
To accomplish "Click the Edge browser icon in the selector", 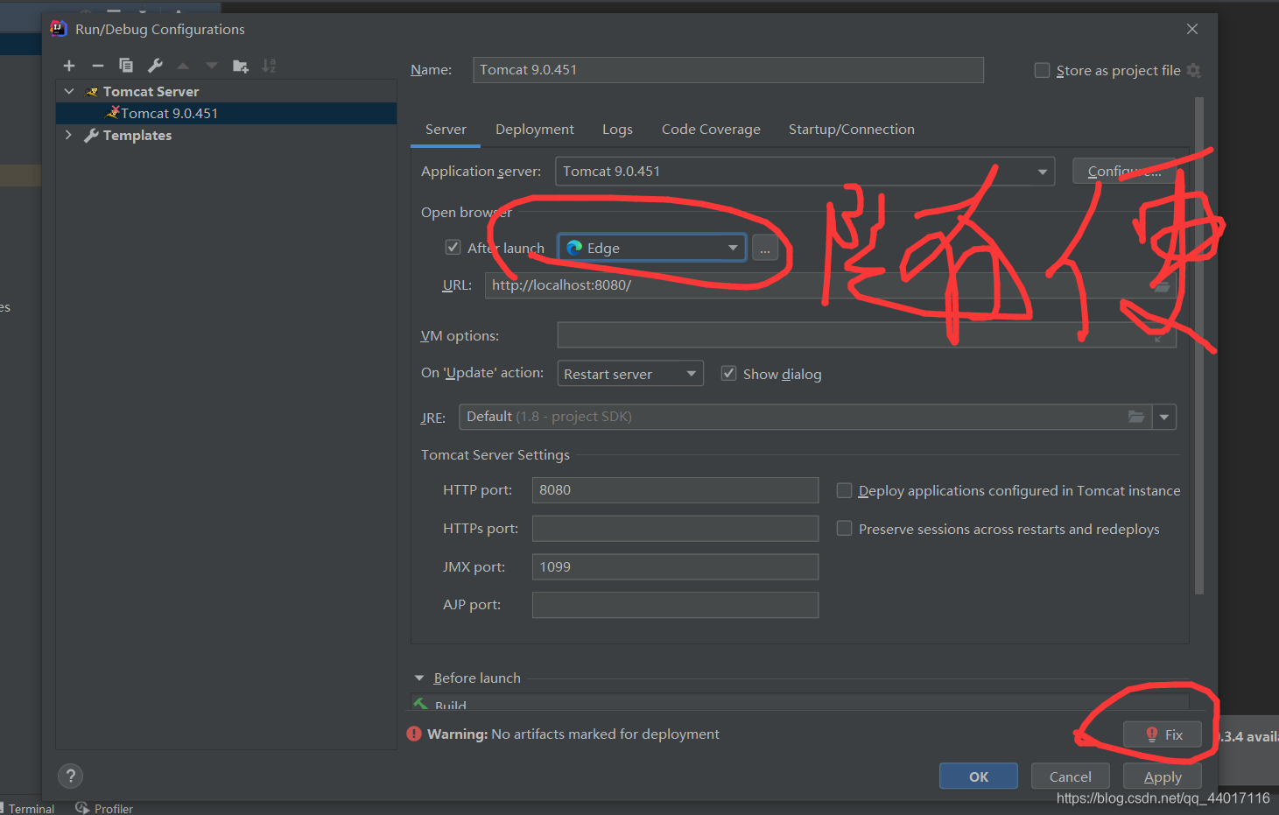I will coord(574,248).
